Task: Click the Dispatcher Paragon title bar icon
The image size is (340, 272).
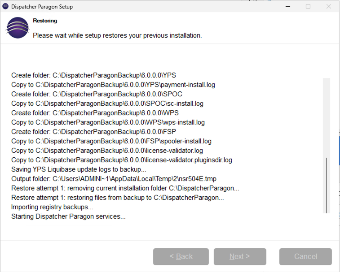Action: (5, 6)
